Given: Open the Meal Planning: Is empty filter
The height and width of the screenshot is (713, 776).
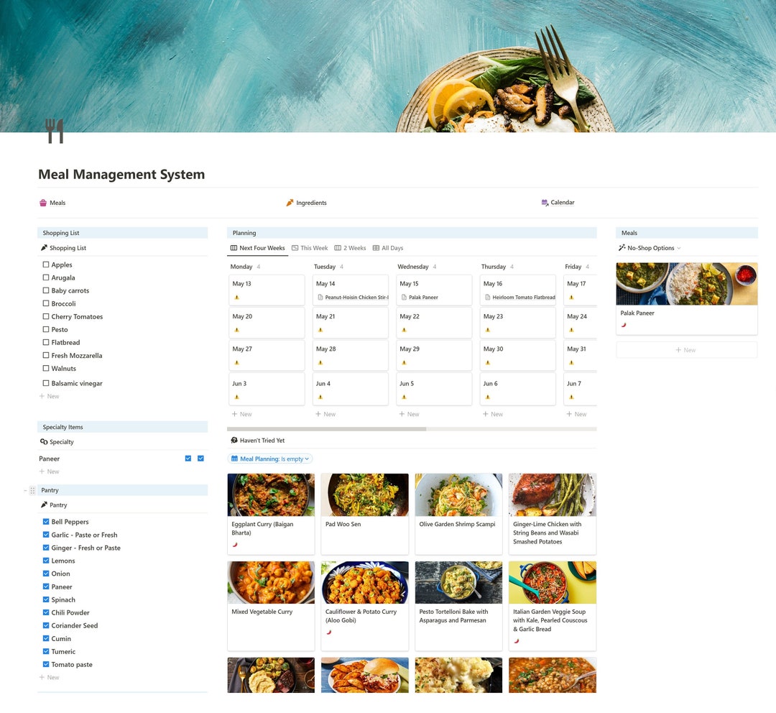Looking at the screenshot, I should tap(269, 458).
